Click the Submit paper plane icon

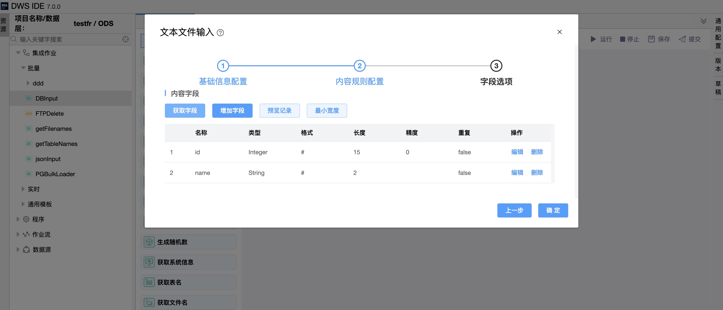point(682,39)
